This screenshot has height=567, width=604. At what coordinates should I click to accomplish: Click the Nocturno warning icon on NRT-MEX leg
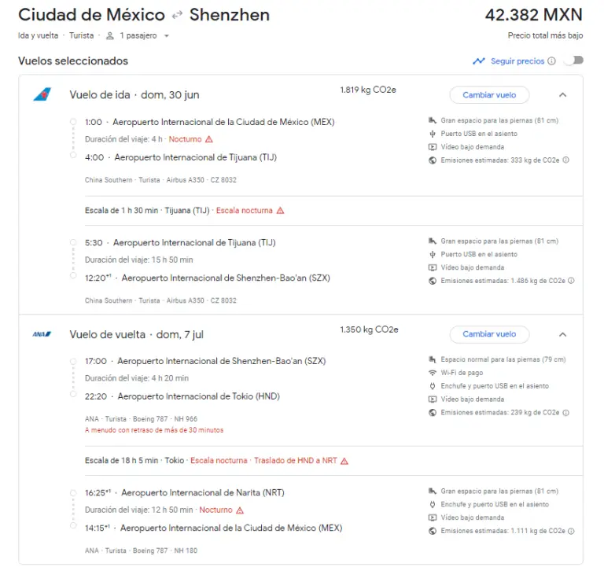tap(240, 510)
